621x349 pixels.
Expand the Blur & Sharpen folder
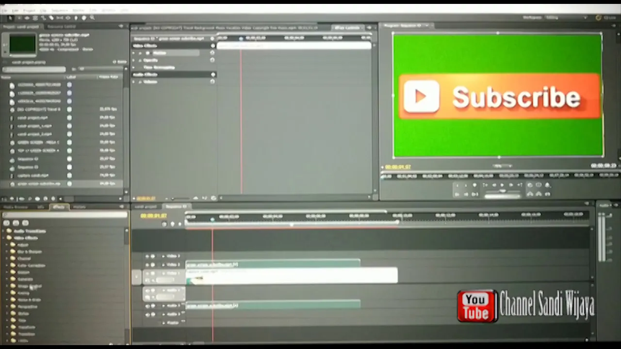(x=7, y=252)
